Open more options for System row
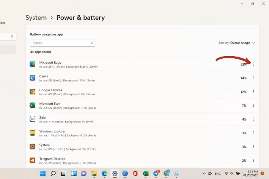 pyautogui.click(x=253, y=147)
